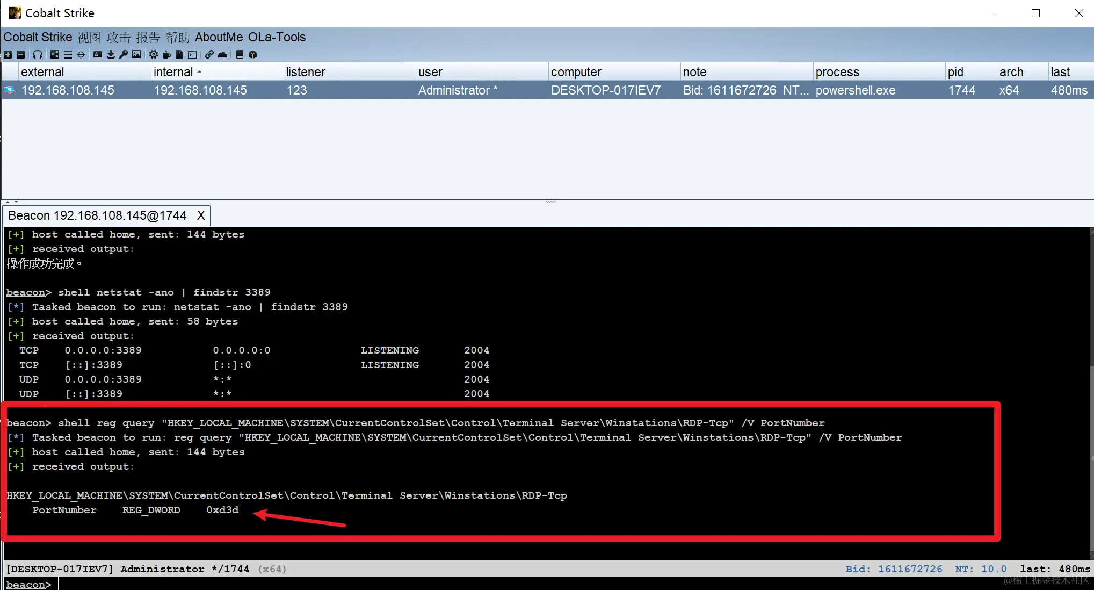
Task: Open screenshots using the picture icon
Action: [136, 54]
